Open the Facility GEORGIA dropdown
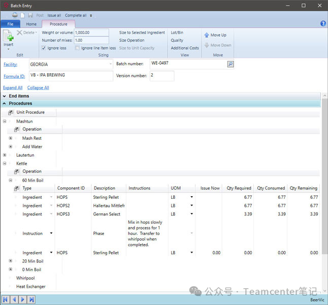Screen dimensions: 328x305 pos(111,65)
